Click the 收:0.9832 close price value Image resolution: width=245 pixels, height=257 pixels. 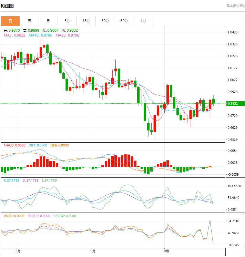tap(70, 30)
